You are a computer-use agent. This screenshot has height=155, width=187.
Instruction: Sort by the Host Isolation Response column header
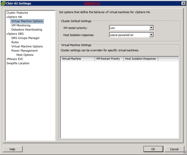[141, 59]
